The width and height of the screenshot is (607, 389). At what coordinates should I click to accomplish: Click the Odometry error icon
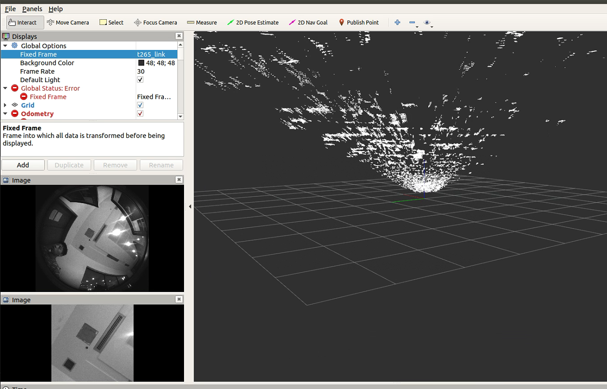point(14,114)
